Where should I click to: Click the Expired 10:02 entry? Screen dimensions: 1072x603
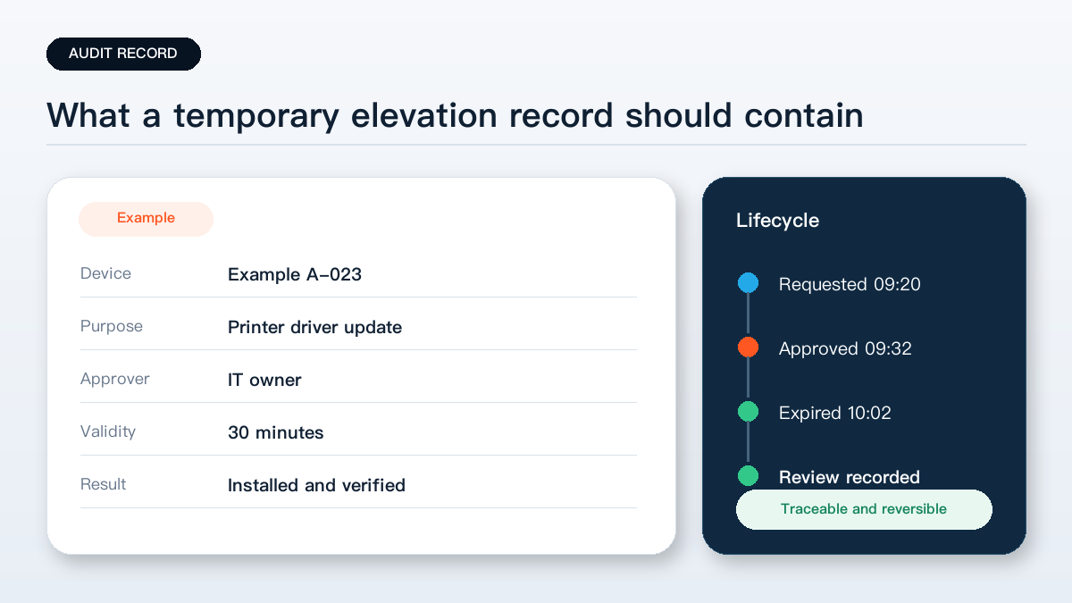pyautogui.click(x=835, y=413)
